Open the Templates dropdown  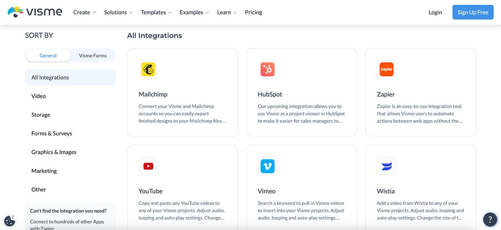(x=156, y=12)
